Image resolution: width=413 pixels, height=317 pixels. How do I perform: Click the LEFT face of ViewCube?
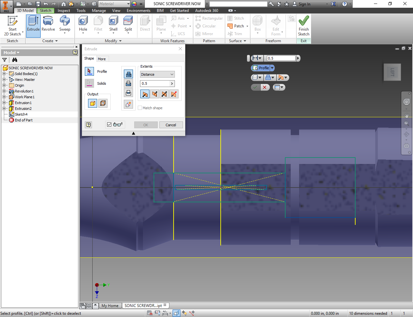coord(392,72)
